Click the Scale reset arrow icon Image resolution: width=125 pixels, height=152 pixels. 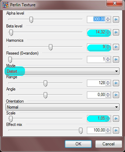click(x=116, y=119)
